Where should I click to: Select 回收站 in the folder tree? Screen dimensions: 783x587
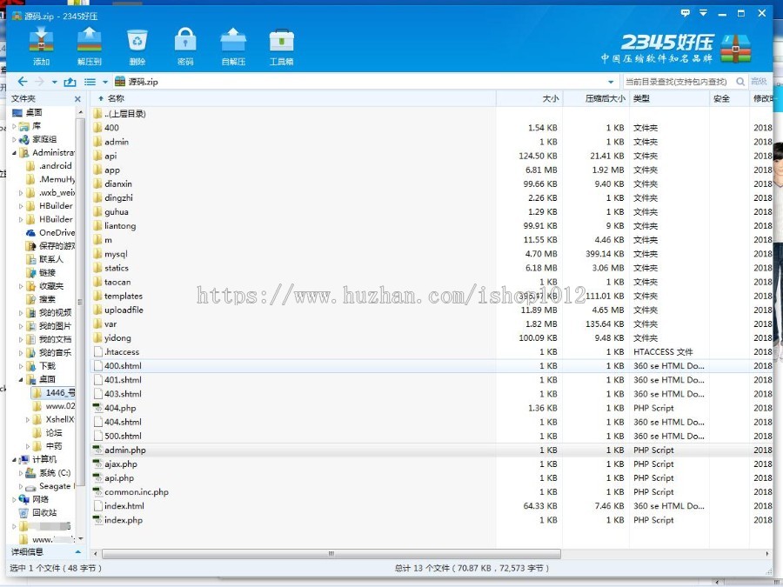tap(38, 512)
